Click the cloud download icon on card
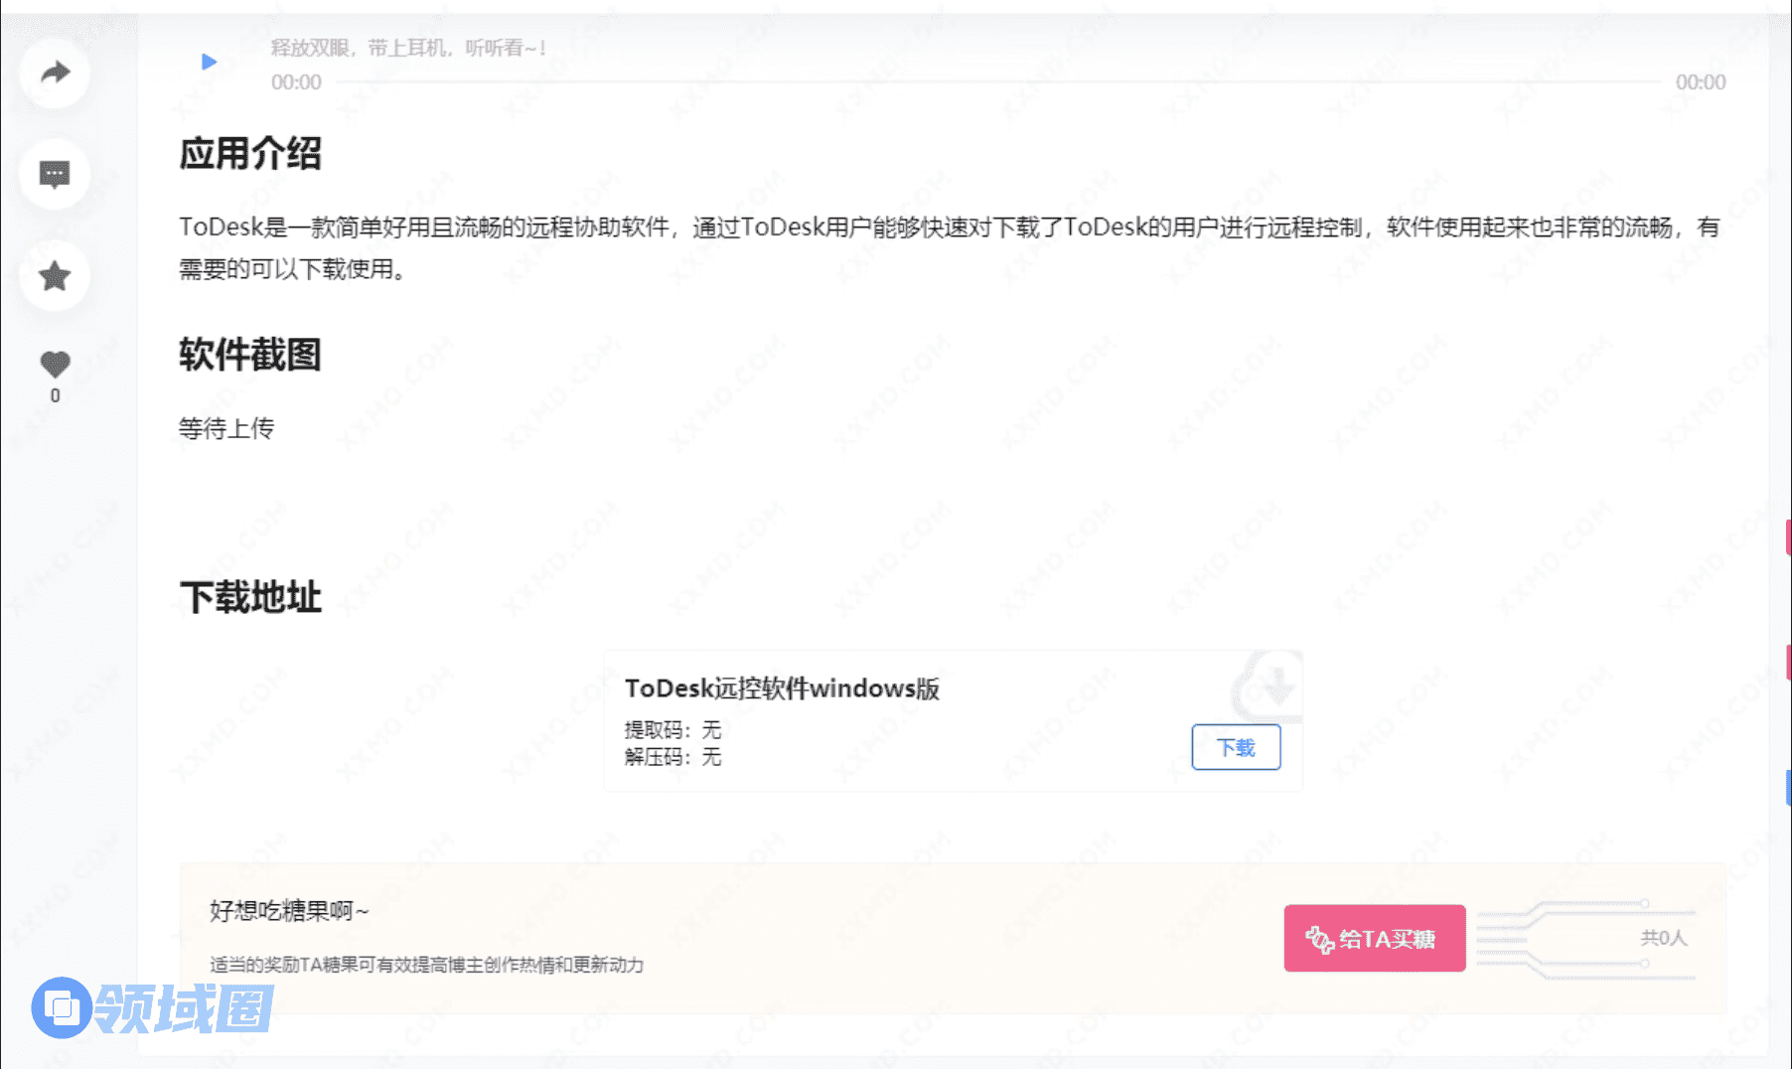The height and width of the screenshot is (1069, 1792). tap(1269, 685)
